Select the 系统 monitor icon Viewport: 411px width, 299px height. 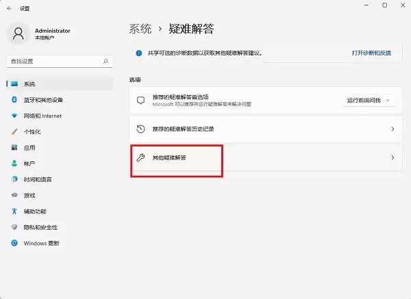[14, 83]
